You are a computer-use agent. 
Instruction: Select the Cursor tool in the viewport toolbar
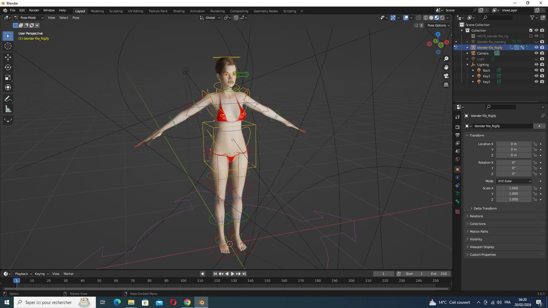8,46
